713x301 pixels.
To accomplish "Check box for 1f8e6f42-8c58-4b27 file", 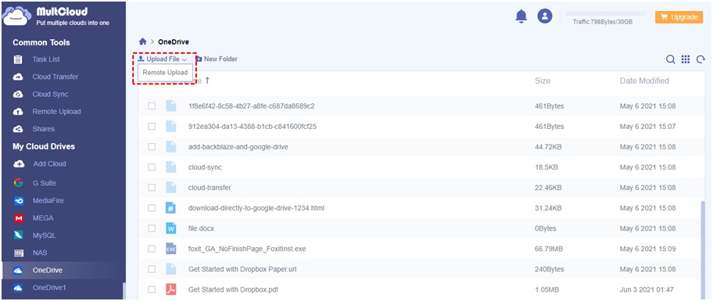I will (x=152, y=106).
